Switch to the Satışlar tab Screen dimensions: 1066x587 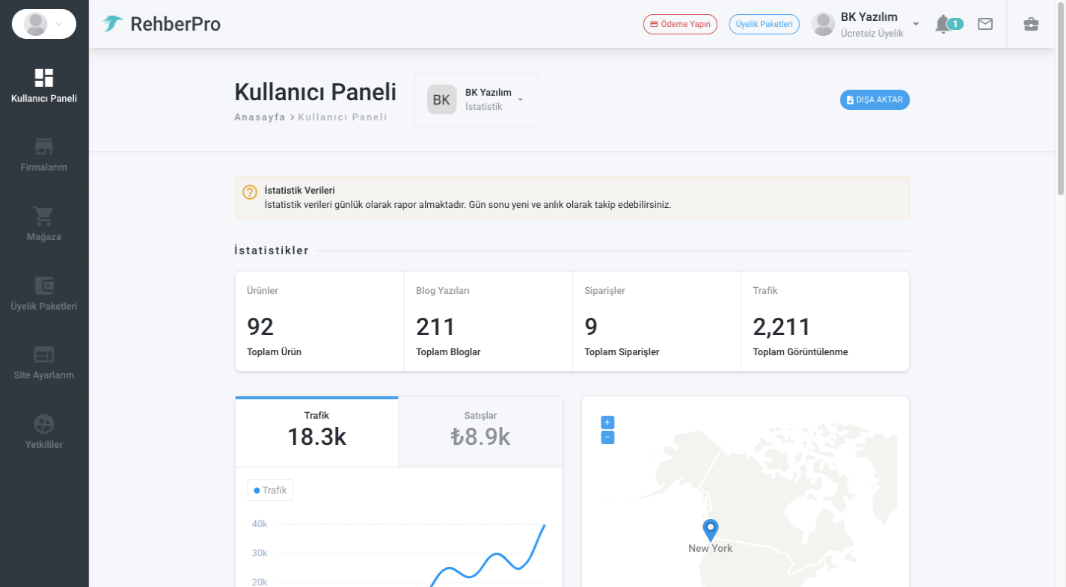(480, 430)
